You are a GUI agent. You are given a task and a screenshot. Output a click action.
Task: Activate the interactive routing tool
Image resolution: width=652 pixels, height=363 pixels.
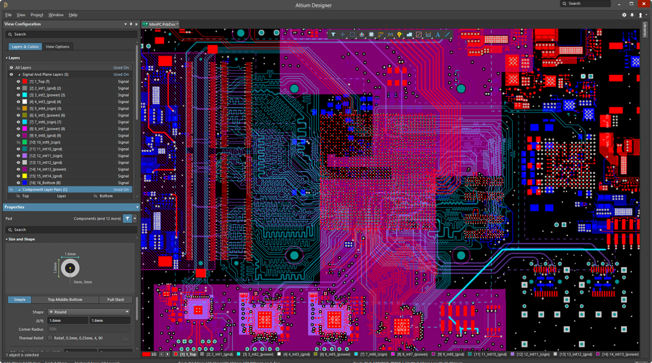(381, 34)
